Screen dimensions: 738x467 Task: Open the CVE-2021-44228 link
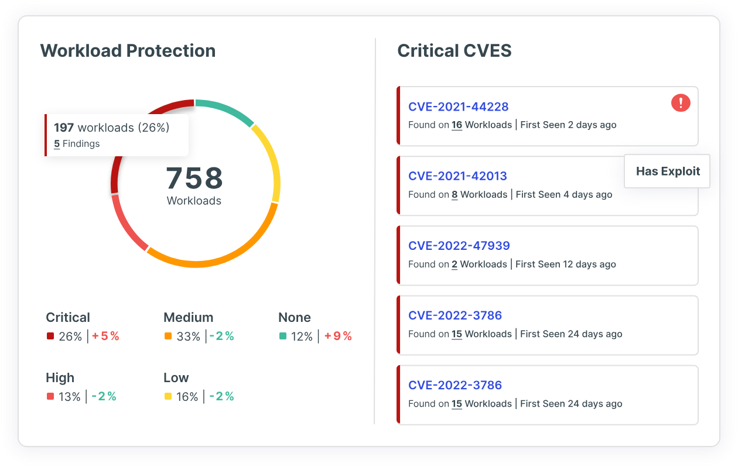458,107
